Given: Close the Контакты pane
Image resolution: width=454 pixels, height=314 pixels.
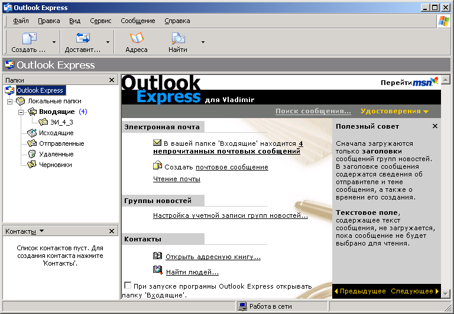Looking at the screenshot, I should click(x=112, y=231).
